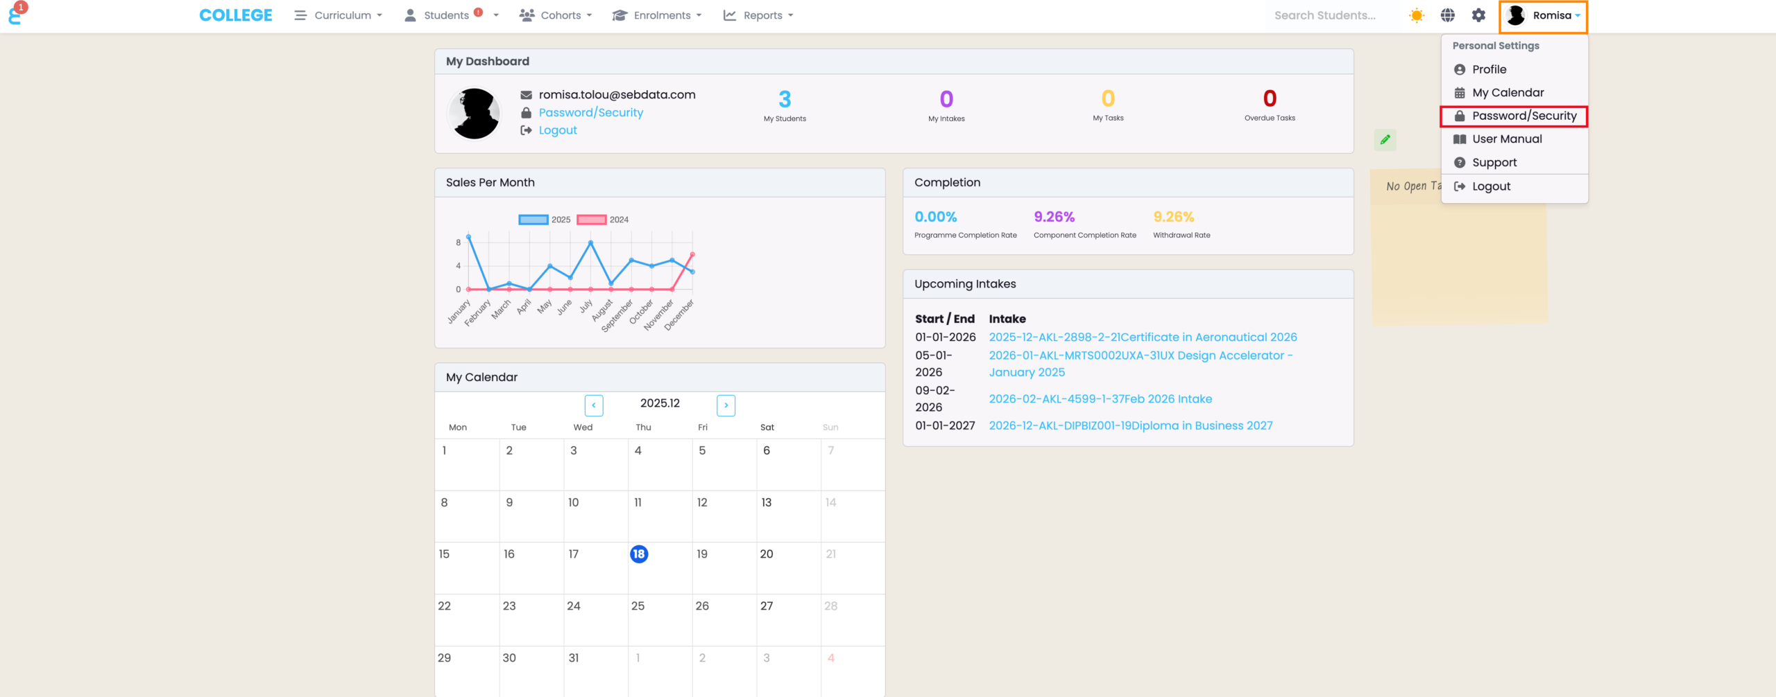This screenshot has height=697, width=1776.
Task: Click the dashboard profile avatar picture
Action: click(475, 113)
